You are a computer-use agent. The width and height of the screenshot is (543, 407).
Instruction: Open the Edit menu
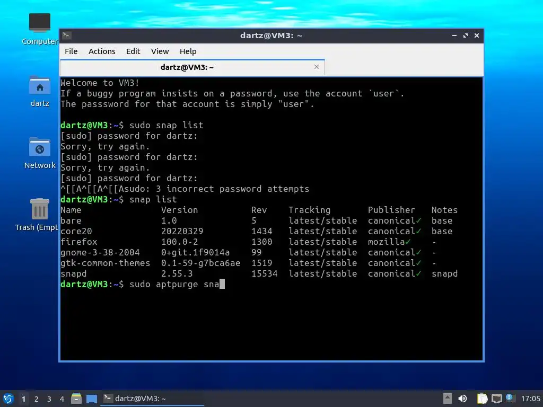[x=133, y=51]
